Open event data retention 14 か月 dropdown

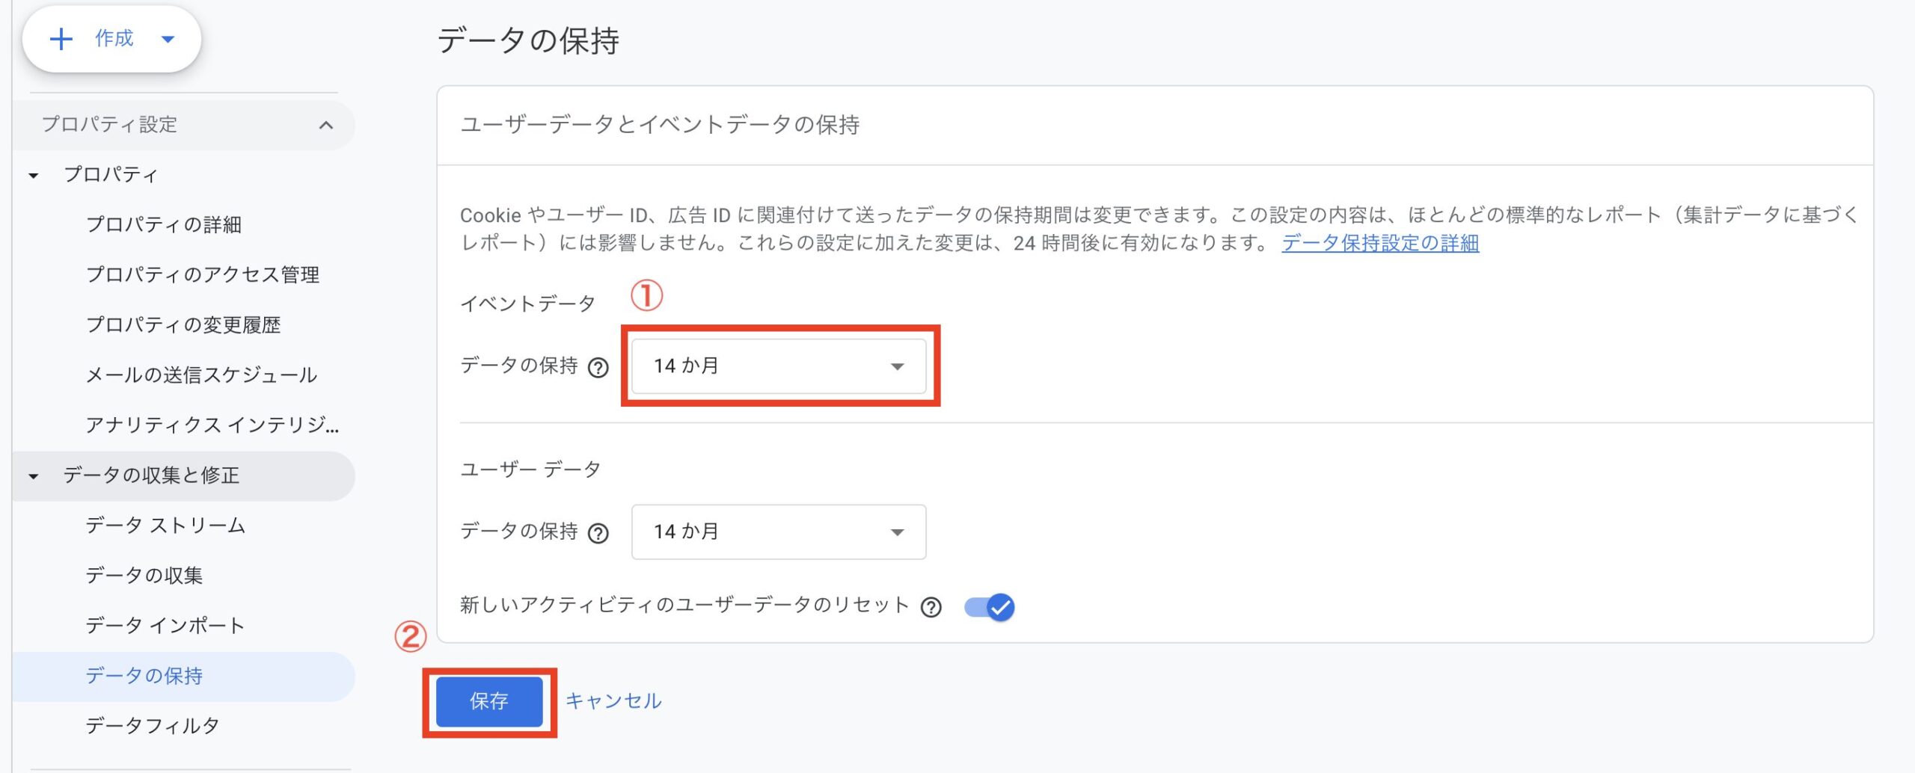(x=779, y=366)
